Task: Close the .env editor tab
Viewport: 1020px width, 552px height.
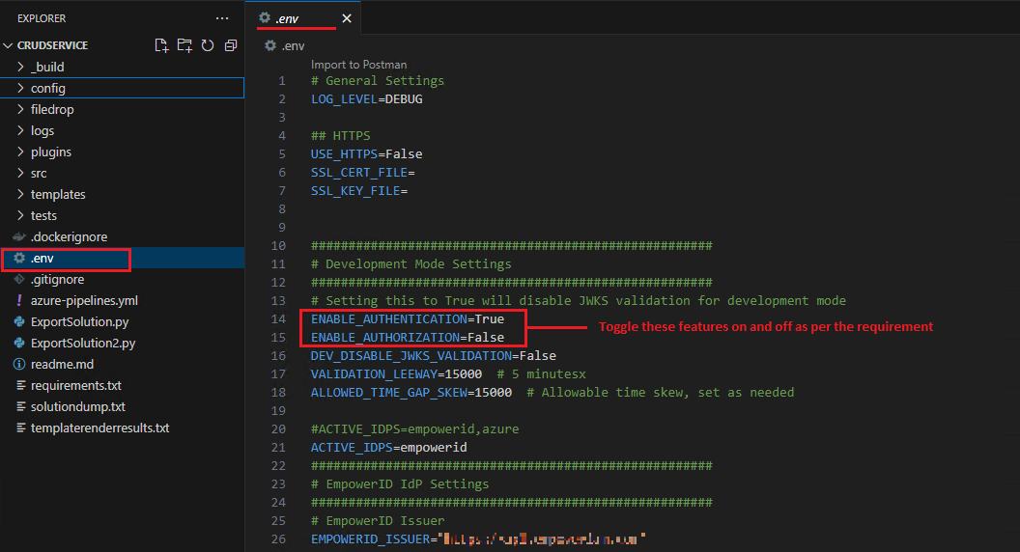Action: tap(347, 18)
